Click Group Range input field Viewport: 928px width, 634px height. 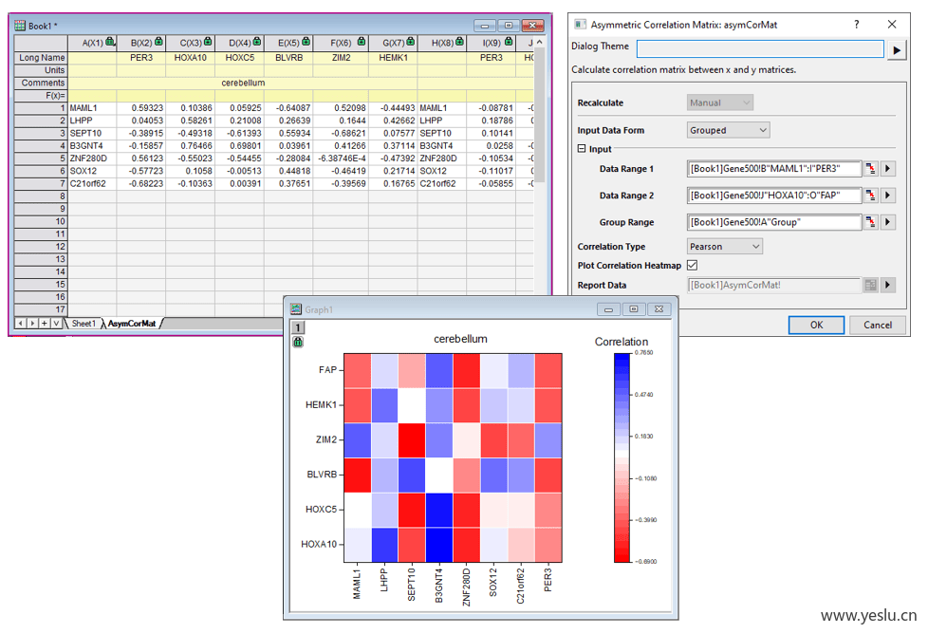coord(774,222)
